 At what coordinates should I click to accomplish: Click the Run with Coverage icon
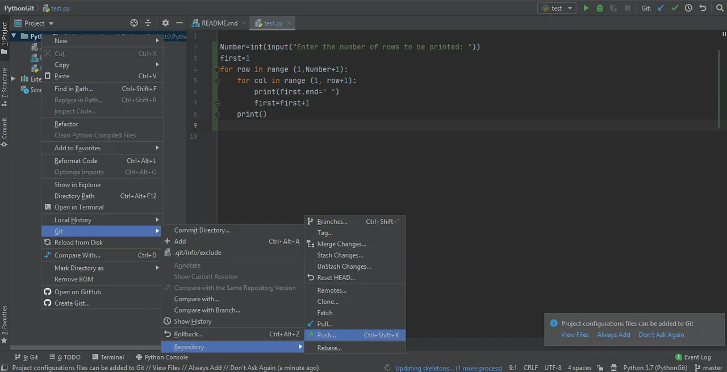tap(613, 8)
